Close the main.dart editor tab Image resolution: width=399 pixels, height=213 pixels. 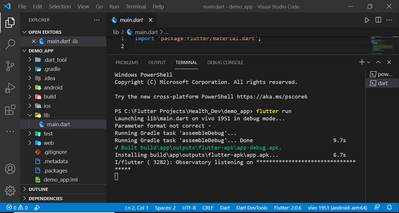tap(151, 20)
